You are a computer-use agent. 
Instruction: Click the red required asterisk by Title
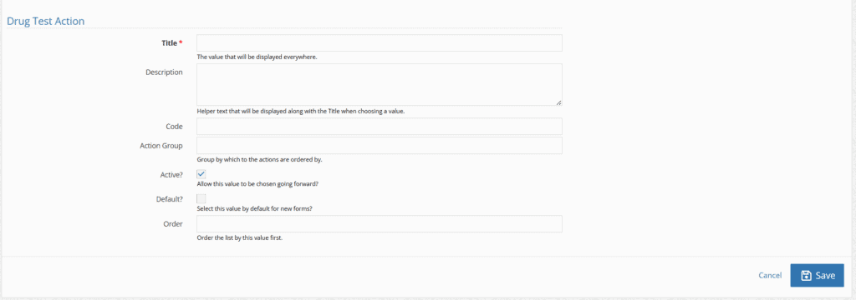click(181, 42)
